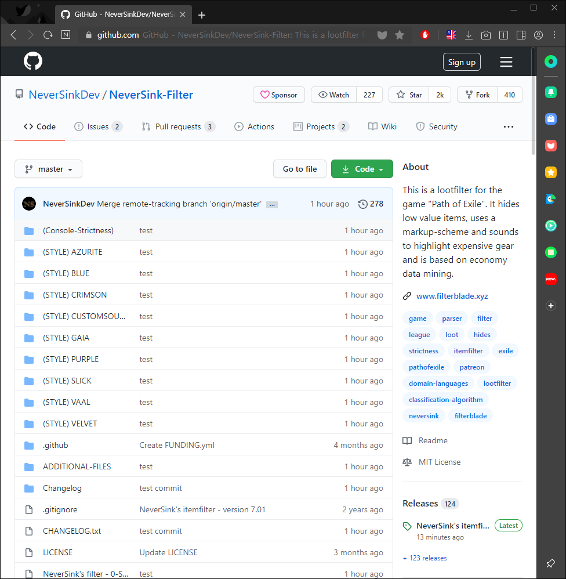Watch the repository with the eye button
Viewport: 566px width, 579px height.
click(334, 95)
